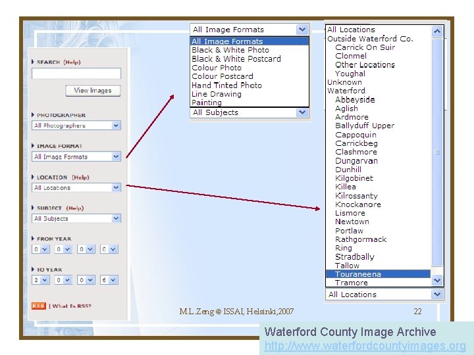Select Outside Waterford Co. option

pyautogui.click(x=378, y=39)
